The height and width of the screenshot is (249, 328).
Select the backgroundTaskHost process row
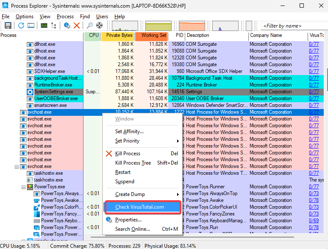tap(162, 78)
